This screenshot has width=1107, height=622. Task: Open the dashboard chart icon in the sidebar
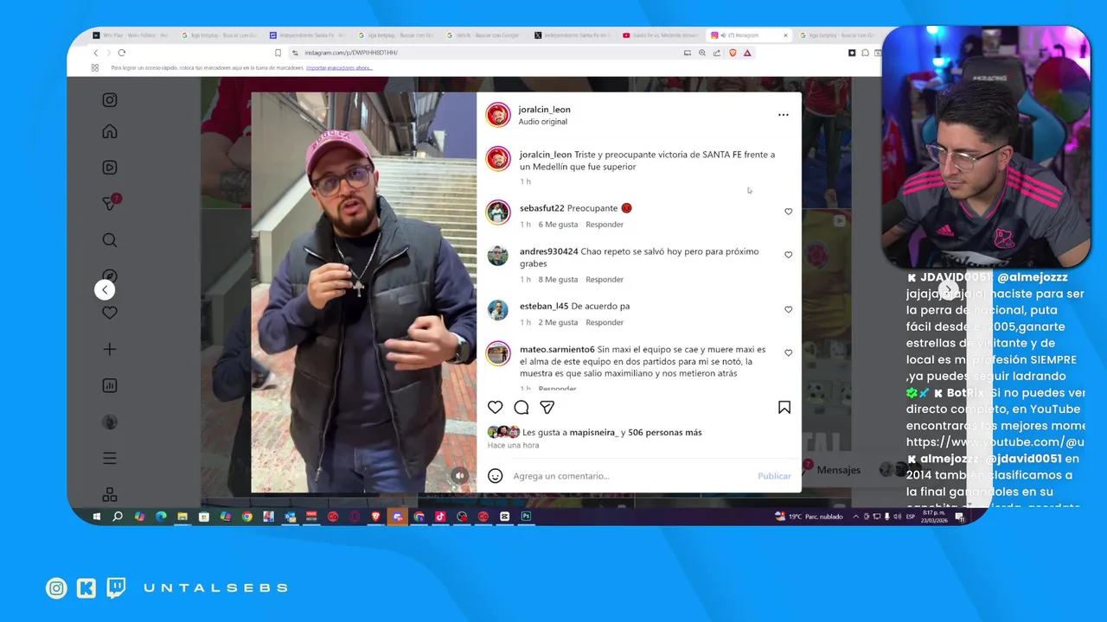point(110,385)
